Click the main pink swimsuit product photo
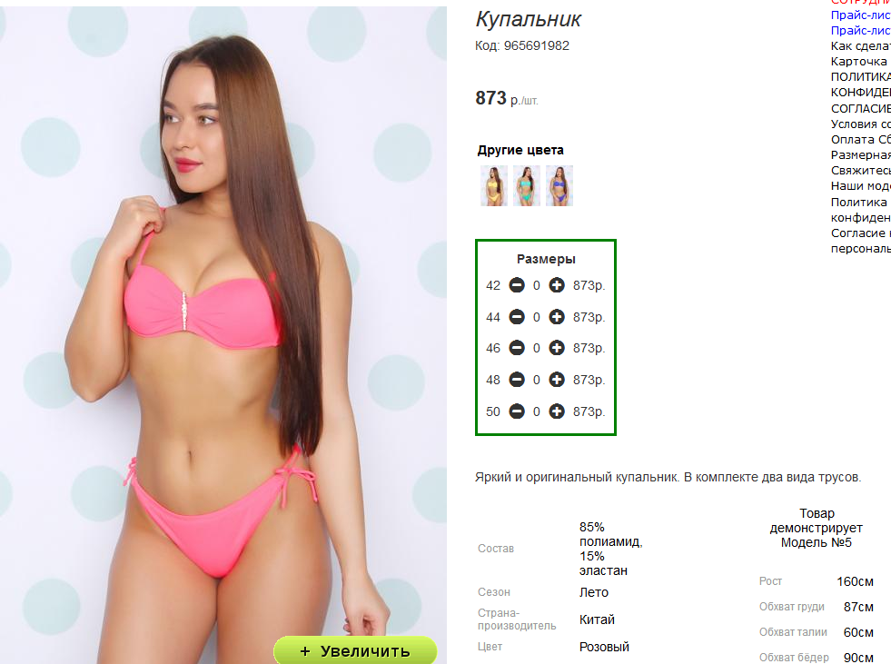 point(223,335)
